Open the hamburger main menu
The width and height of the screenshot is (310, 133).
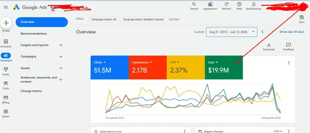click(x=6, y=7)
